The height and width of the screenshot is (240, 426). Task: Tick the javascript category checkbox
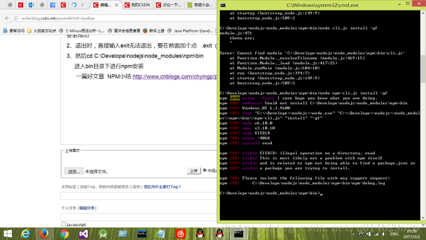(x=63, y=224)
